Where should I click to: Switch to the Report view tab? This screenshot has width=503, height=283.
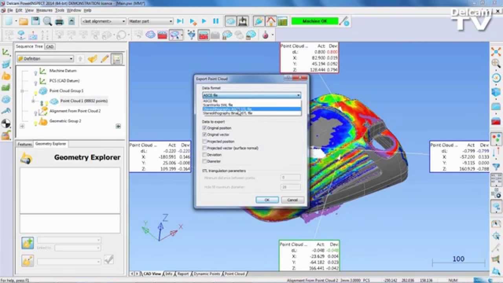pyautogui.click(x=183, y=274)
